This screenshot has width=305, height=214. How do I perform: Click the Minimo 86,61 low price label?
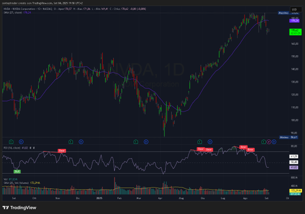click(289, 137)
